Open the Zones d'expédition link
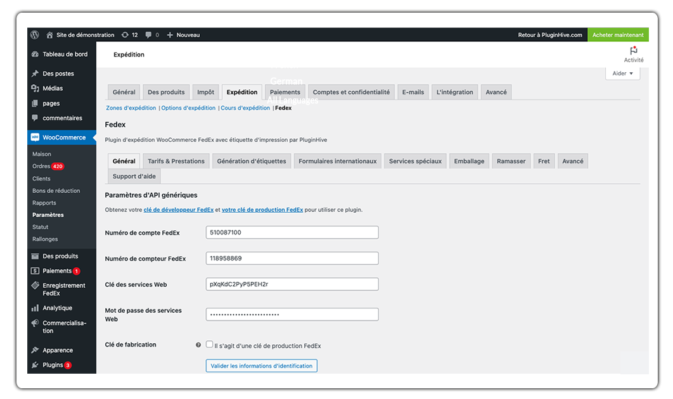This screenshot has width=673, height=399. [131, 108]
